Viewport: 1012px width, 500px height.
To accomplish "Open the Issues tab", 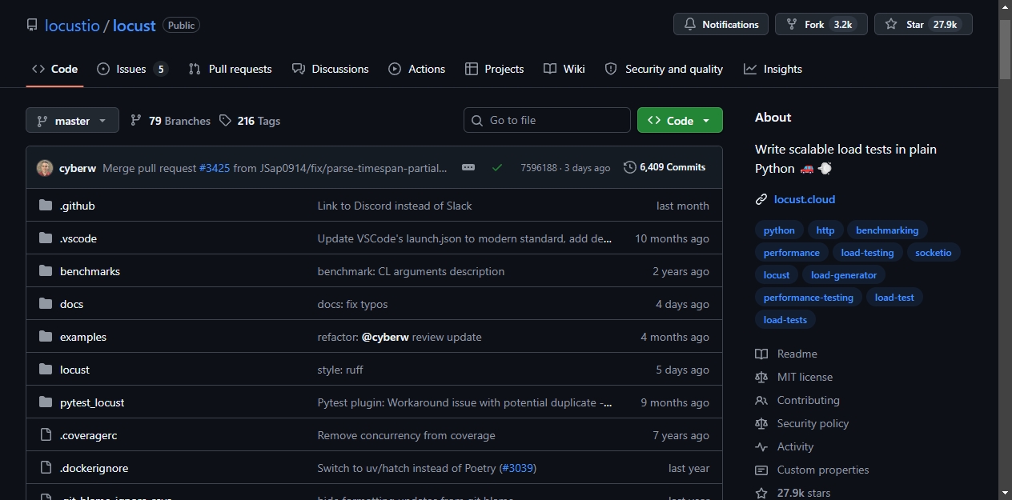I will (x=132, y=69).
